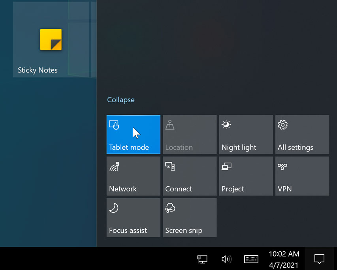Select the Screen snip scissors icon
This screenshot has width=337, height=270.
170,208
